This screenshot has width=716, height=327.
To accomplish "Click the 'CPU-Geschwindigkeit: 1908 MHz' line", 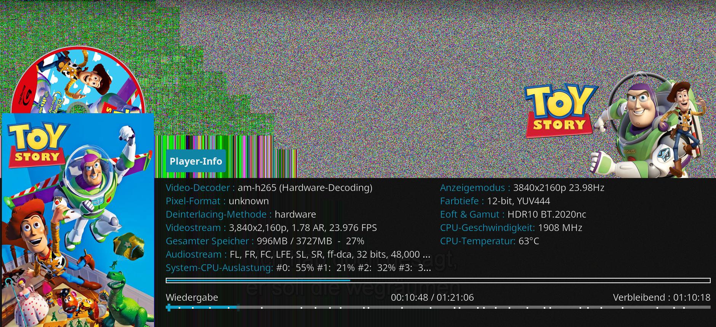I will [511, 228].
